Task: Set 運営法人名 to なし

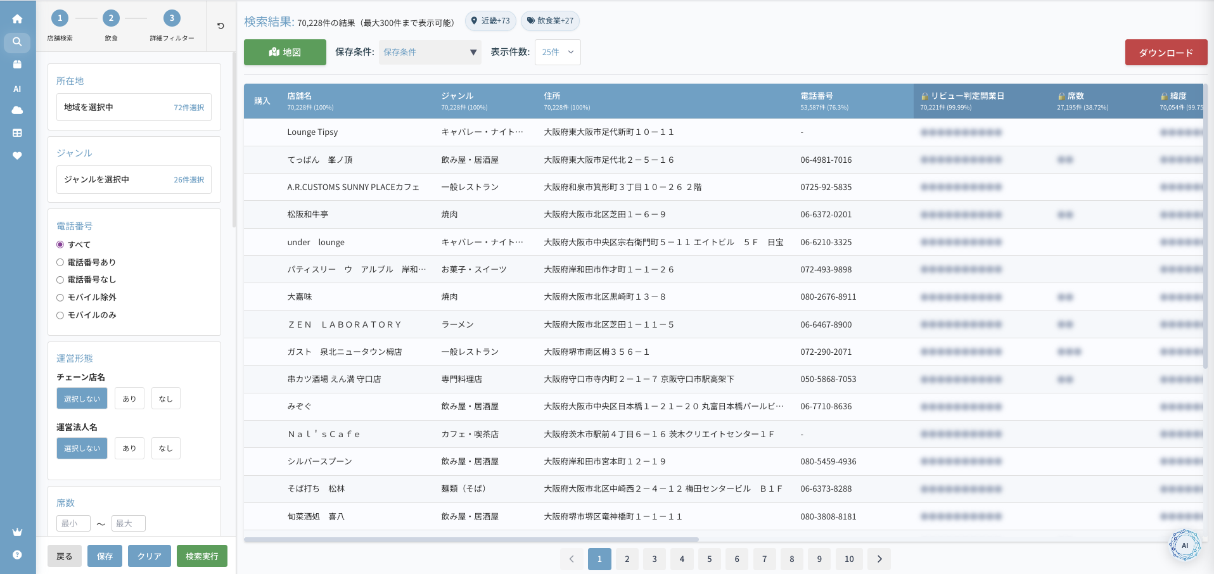Action: 165,448
